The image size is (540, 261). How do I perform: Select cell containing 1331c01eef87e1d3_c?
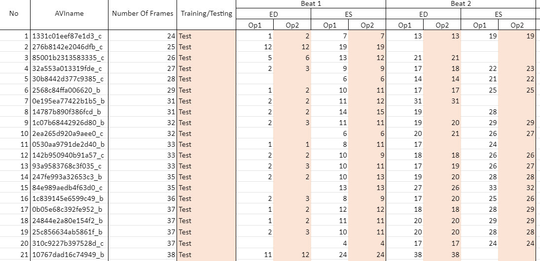click(67, 36)
